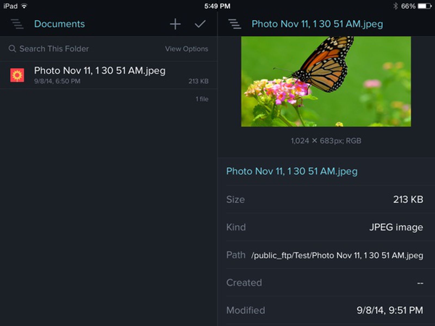Focus the Search This Folder field
The height and width of the screenshot is (326, 435).
click(54, 49)
